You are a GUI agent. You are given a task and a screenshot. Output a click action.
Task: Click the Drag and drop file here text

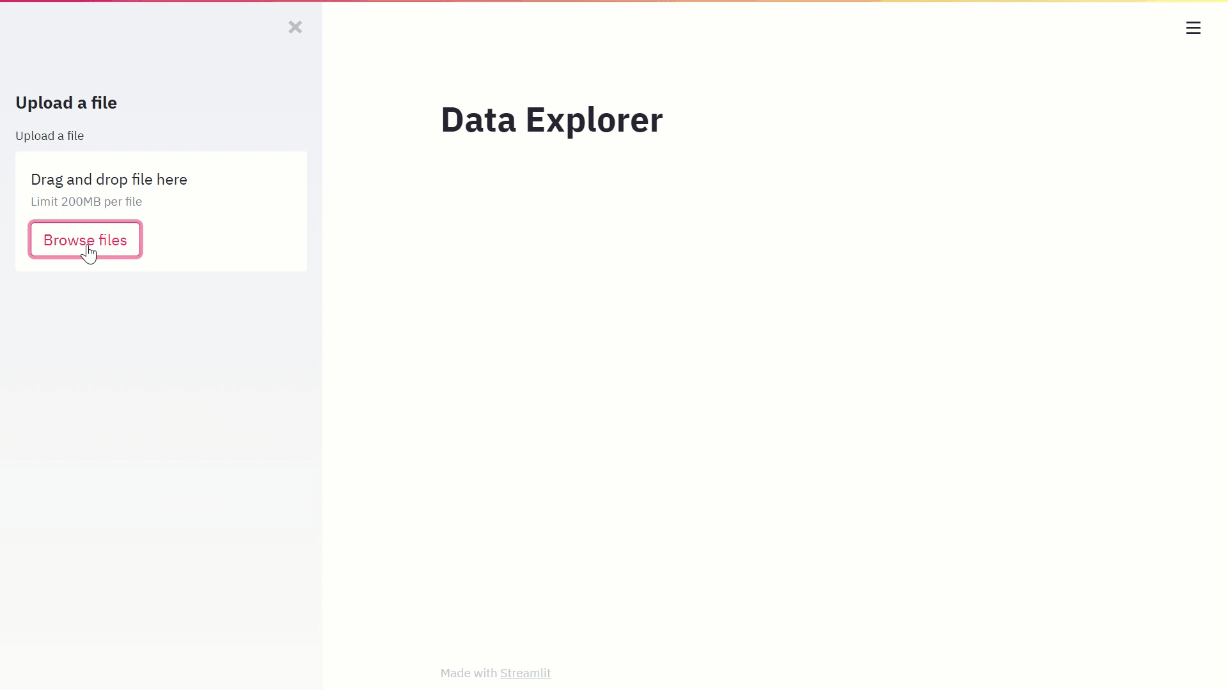109,180
